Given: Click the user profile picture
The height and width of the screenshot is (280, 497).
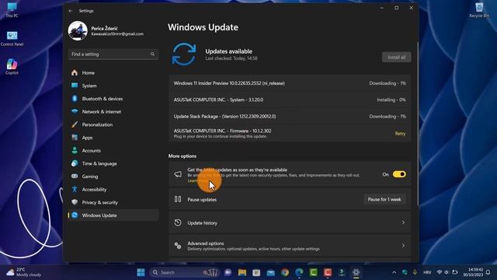Looking at the screenshot, I should (x=78, y=31).
